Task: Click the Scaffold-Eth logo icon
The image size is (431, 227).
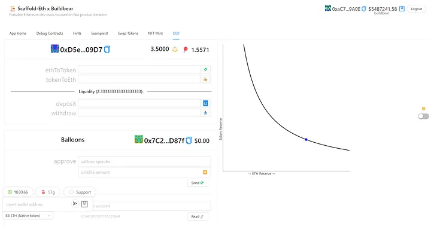Action: coord(13,8)
